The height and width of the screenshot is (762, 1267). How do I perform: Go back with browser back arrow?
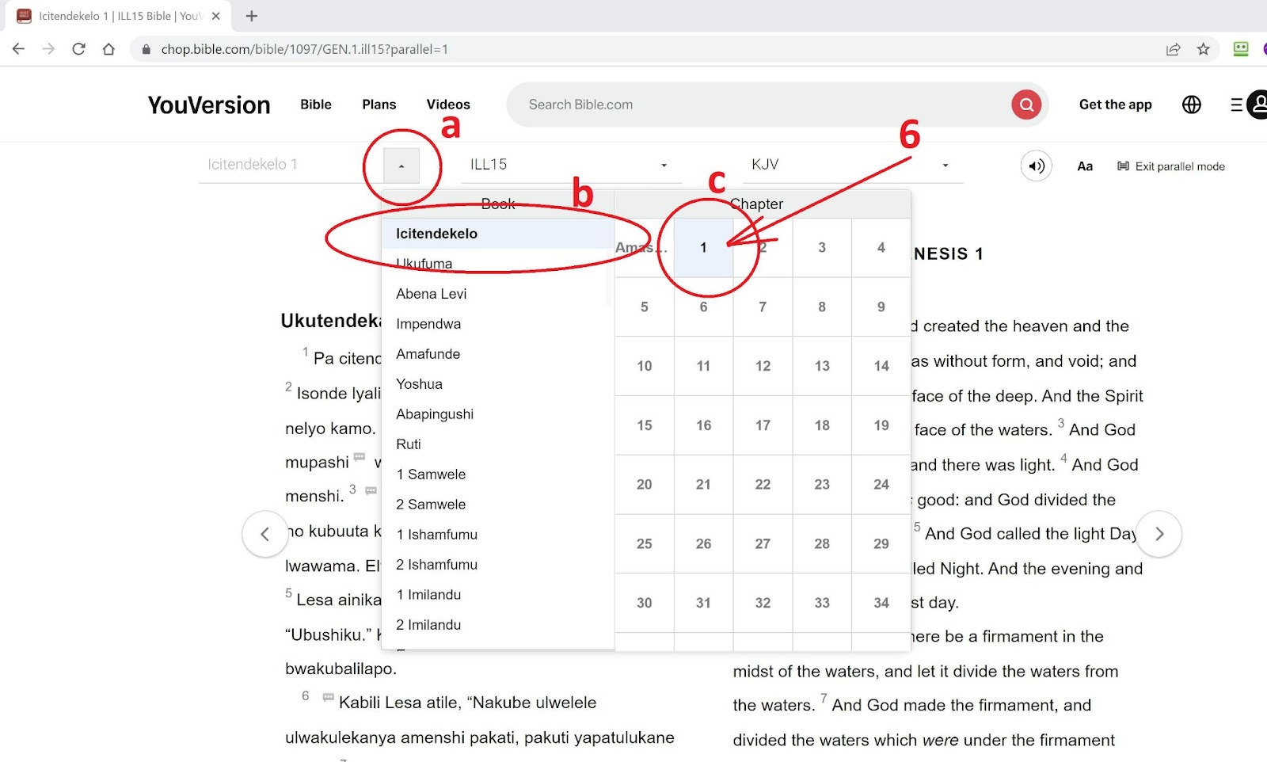[19, 49]
